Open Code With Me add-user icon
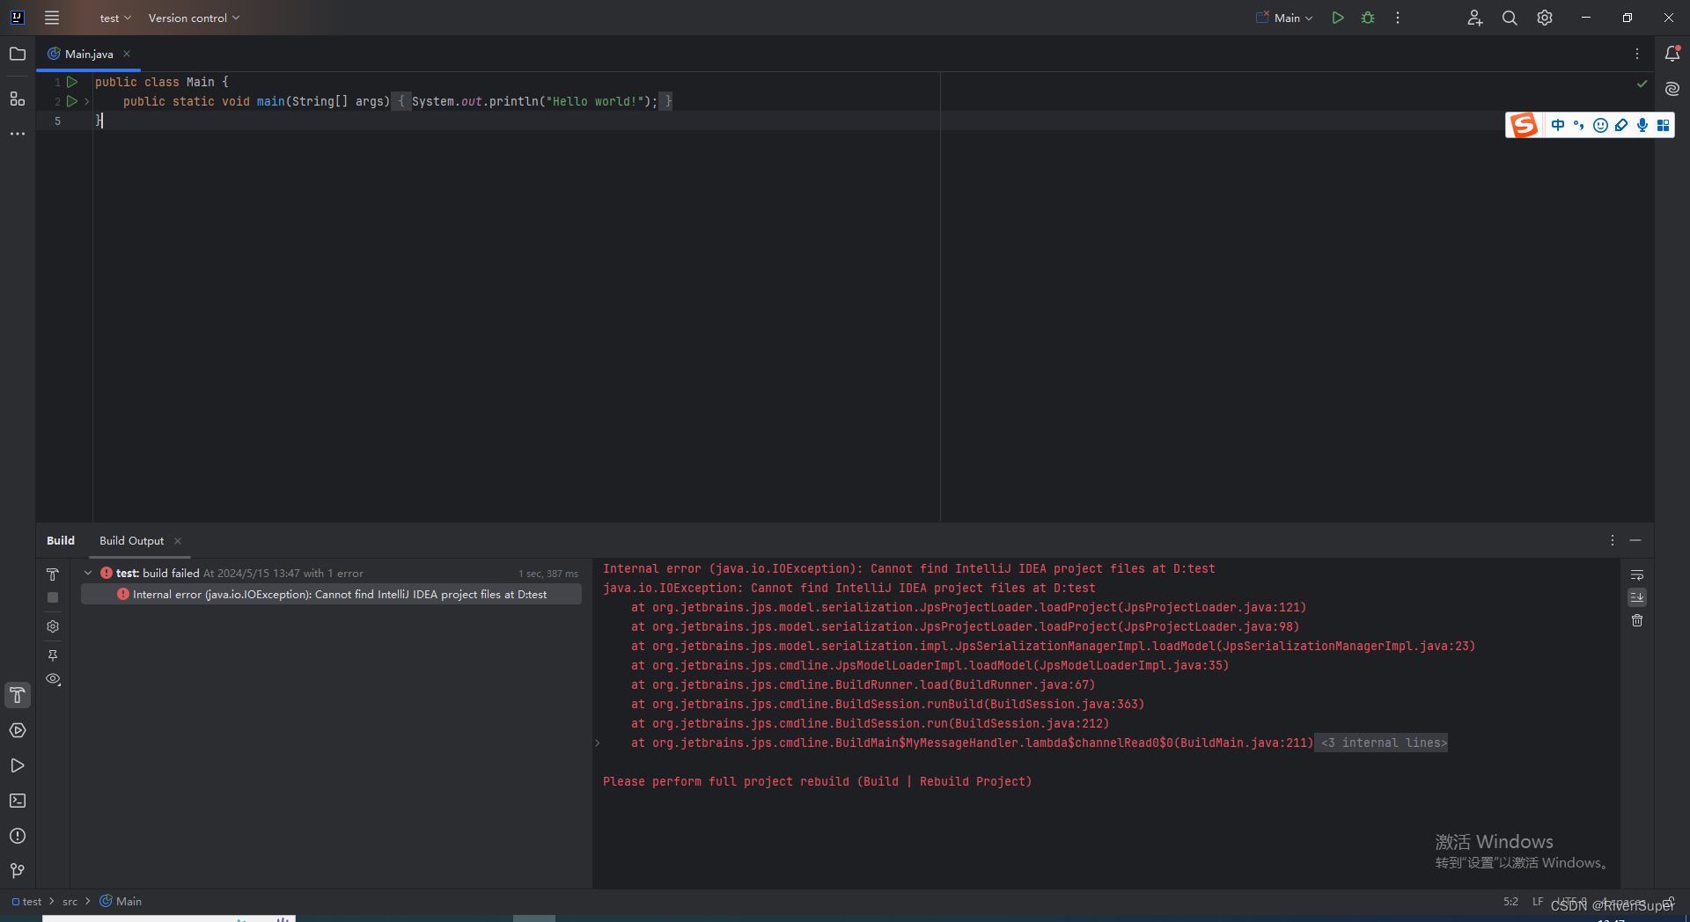 coord(1475,18)
